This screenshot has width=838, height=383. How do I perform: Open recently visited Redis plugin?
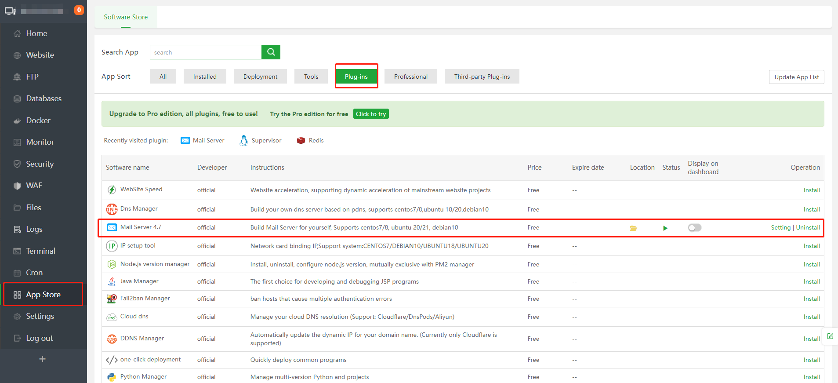pyautogui.click(x=310, y=140)
